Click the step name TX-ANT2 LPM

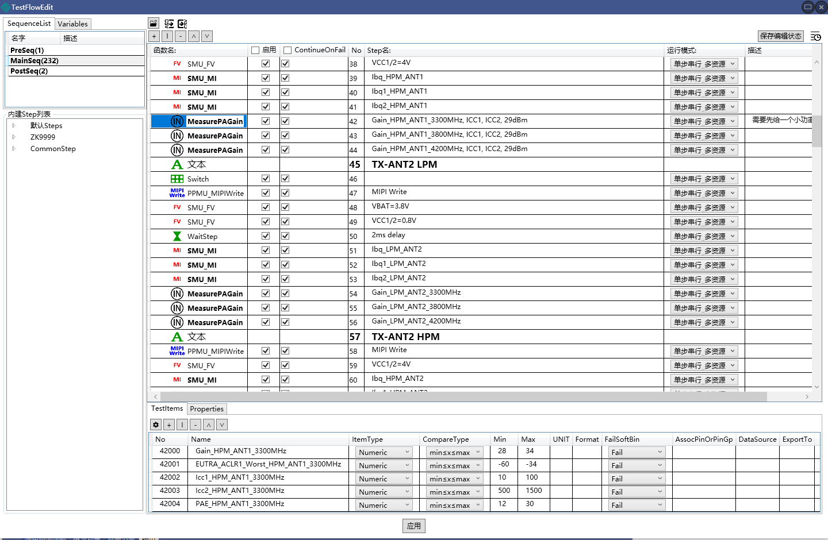404,164
